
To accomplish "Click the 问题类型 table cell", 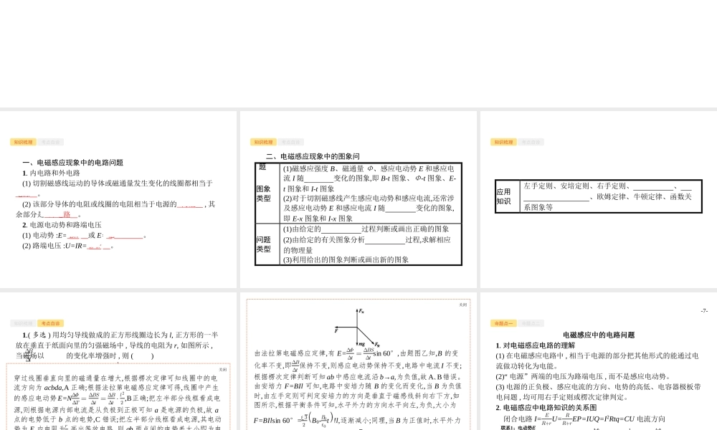I will click(267, 244).
